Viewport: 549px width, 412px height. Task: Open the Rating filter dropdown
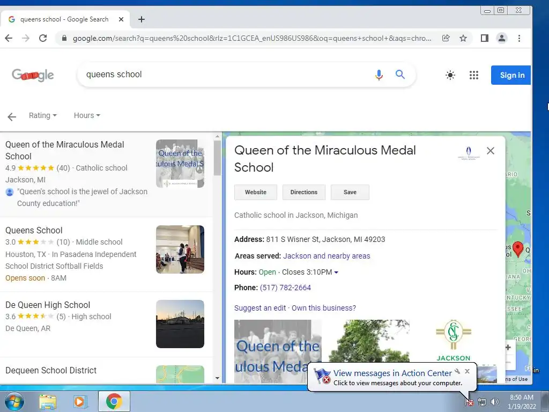[43, 115]
